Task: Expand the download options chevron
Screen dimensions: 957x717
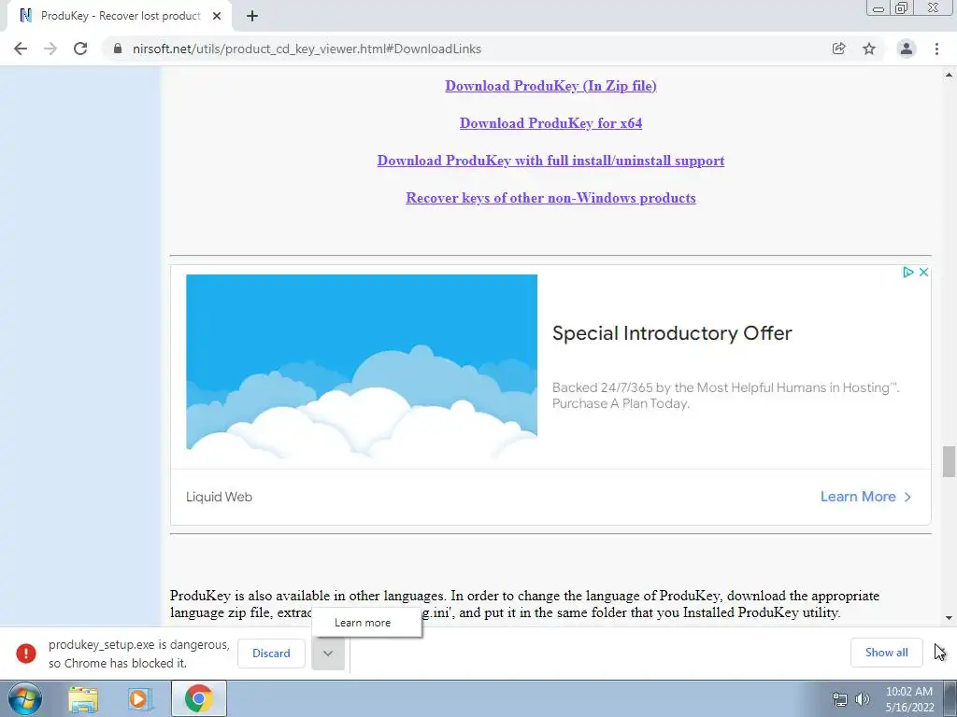Action: 328,654
